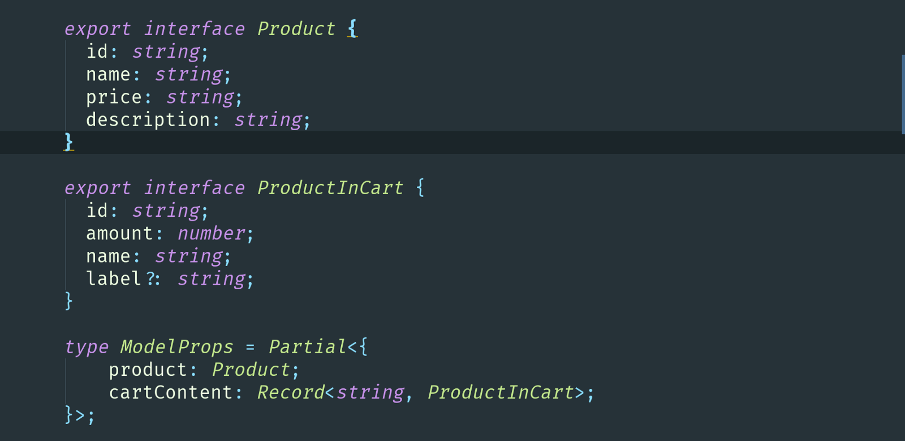Click the Partial utility type
905x441 pixels.
[307, 346]
